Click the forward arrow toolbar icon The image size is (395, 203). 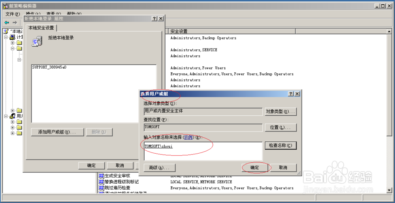tap(15, 23)
